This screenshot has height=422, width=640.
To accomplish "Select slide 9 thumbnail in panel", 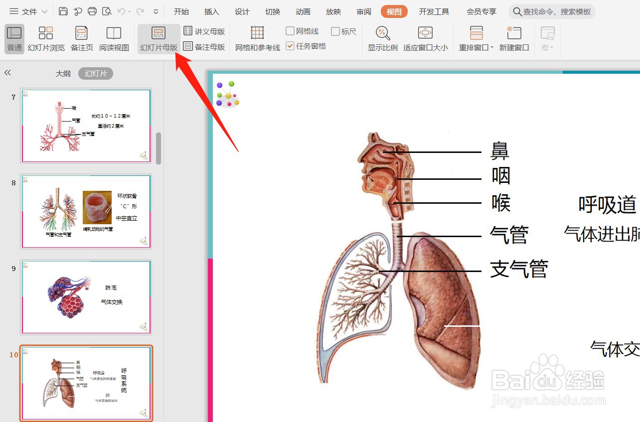I will click(x=86, y=296).
